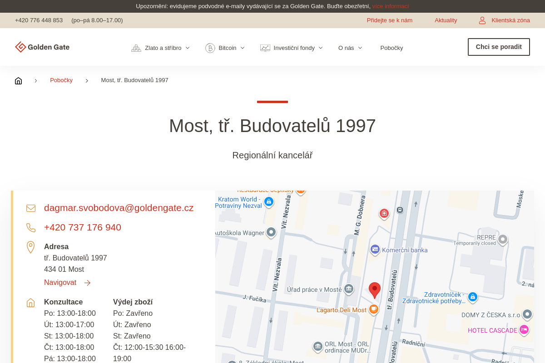Click phone number +420 737 176 940

click(x=83, y=227)
